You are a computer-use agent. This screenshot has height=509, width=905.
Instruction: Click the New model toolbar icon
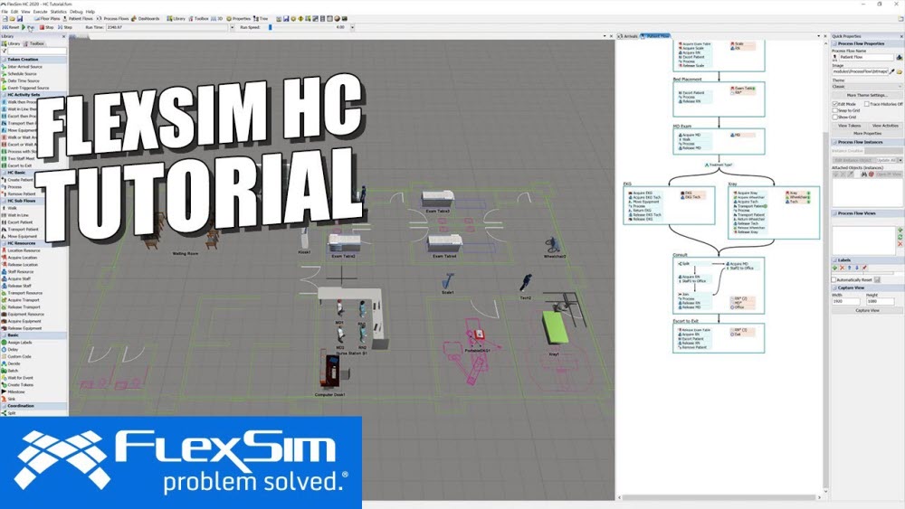click(5, 18)
